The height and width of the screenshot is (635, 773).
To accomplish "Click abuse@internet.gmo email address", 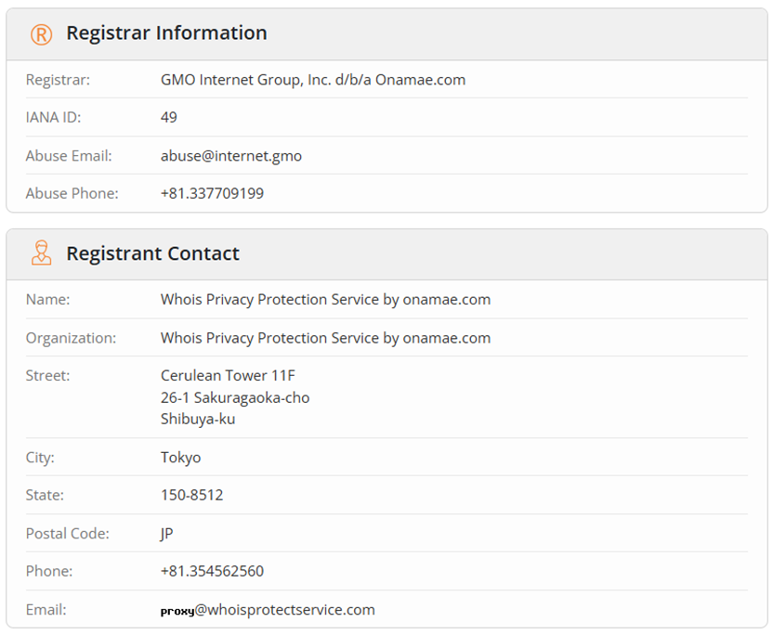I will (231, 156).
